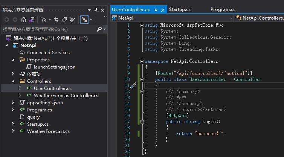Open Solution Explorer window position dropdown
284x157 pixels.
tap(89, 10)
